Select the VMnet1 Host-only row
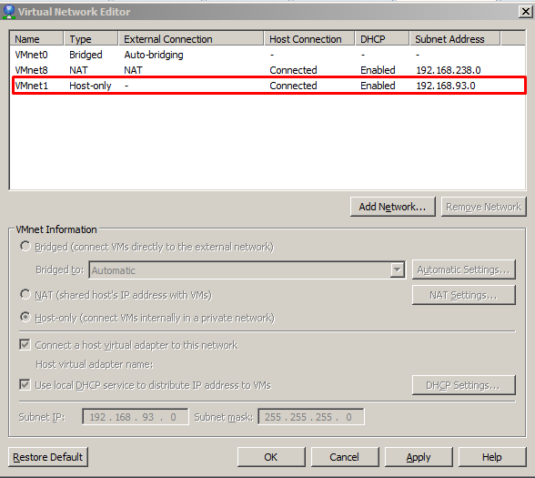 pos(269,86)
